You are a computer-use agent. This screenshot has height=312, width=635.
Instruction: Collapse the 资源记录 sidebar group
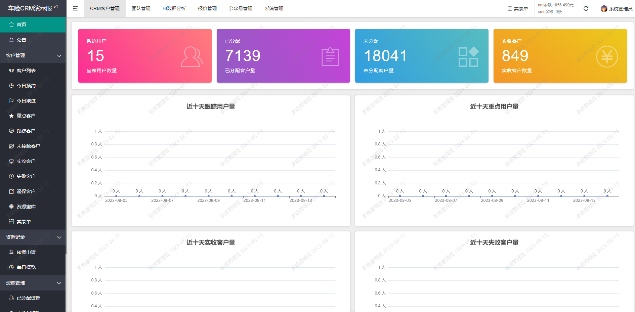point(59,237)
